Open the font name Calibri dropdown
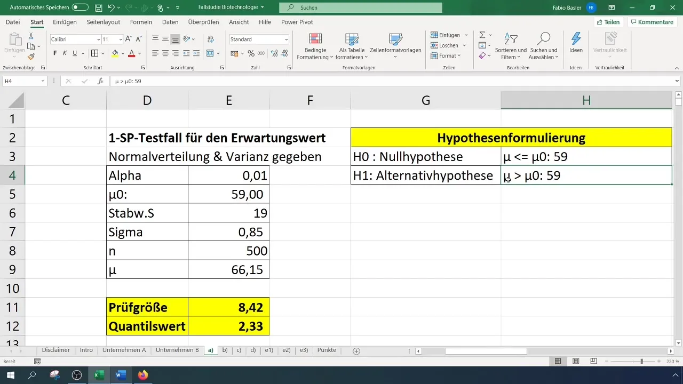 click(x=98, y=39)
